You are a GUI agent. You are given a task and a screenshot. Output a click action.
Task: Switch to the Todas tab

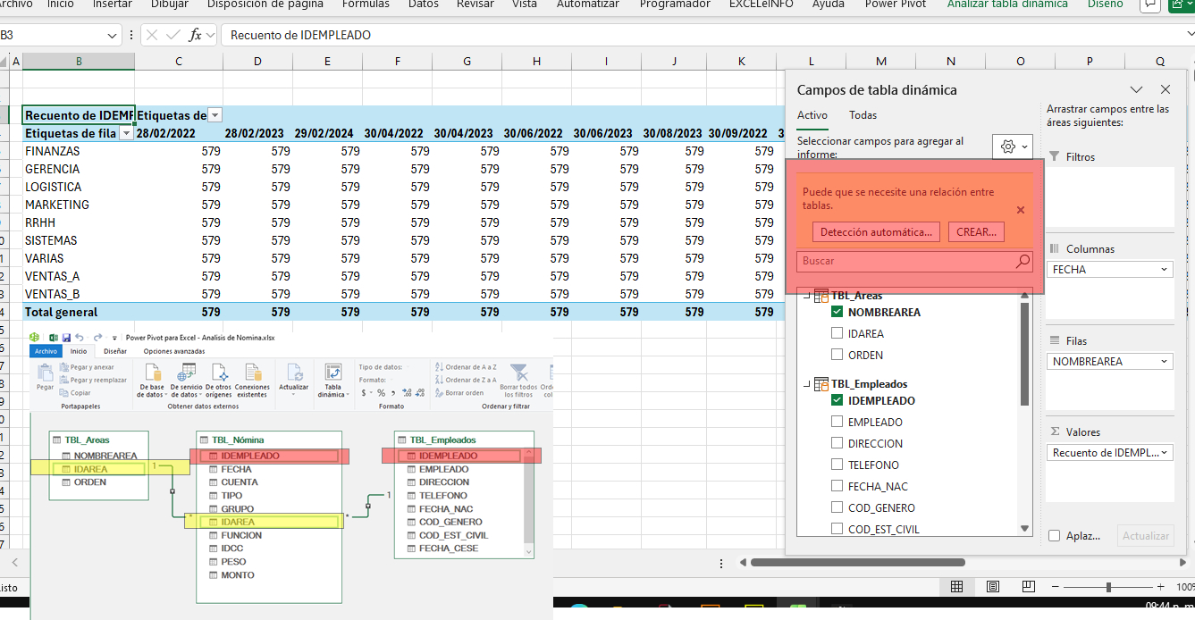pyautogui.click(x=863, y=115)
